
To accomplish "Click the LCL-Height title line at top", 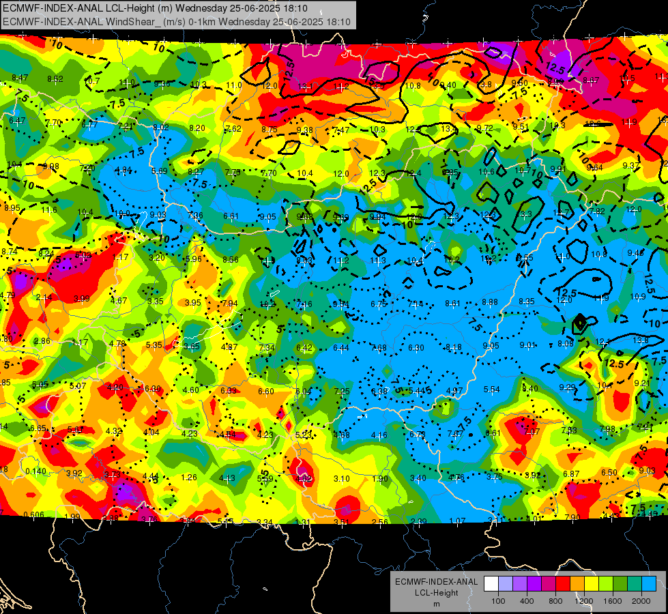I will (x=155, y=8).
